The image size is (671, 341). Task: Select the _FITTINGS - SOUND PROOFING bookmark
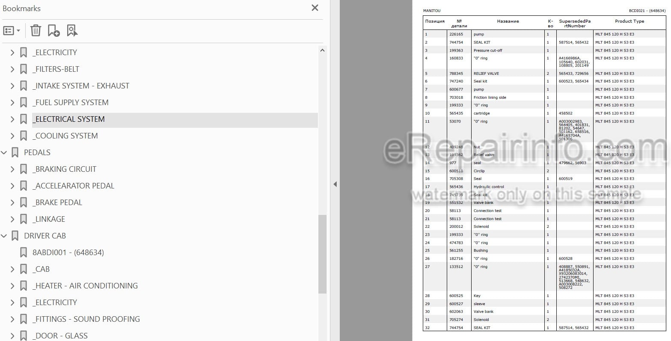[x=86, y=319]
